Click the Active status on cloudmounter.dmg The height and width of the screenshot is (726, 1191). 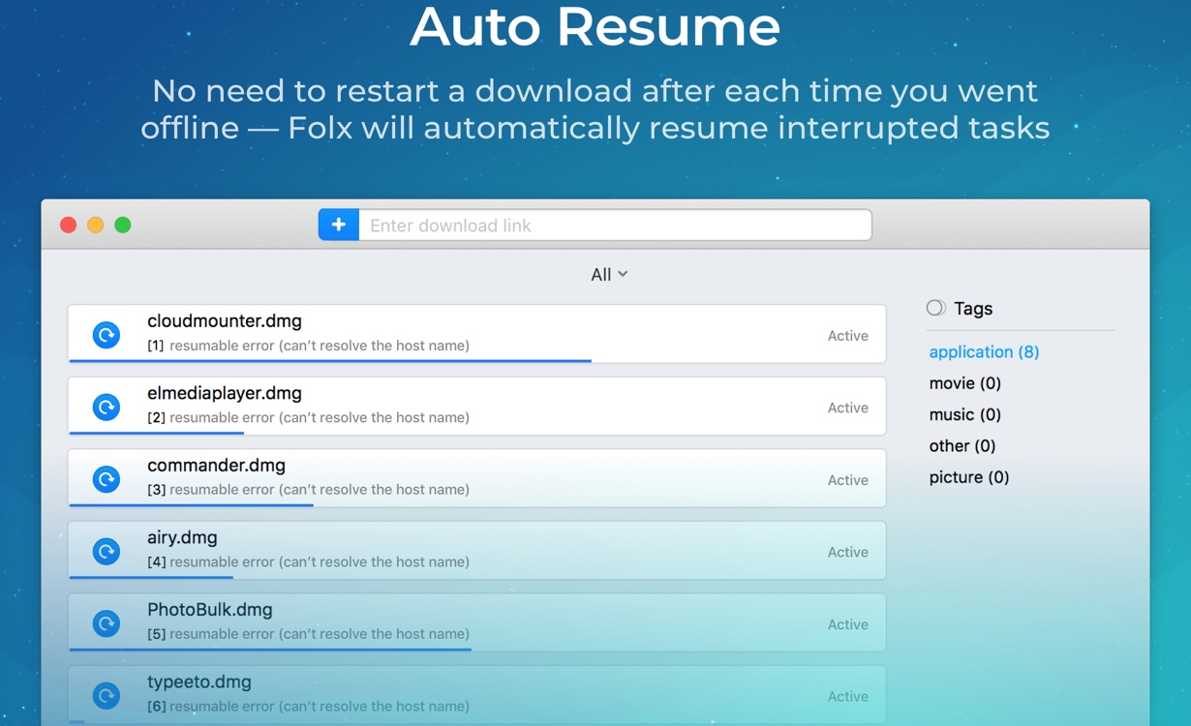[847, 335]
